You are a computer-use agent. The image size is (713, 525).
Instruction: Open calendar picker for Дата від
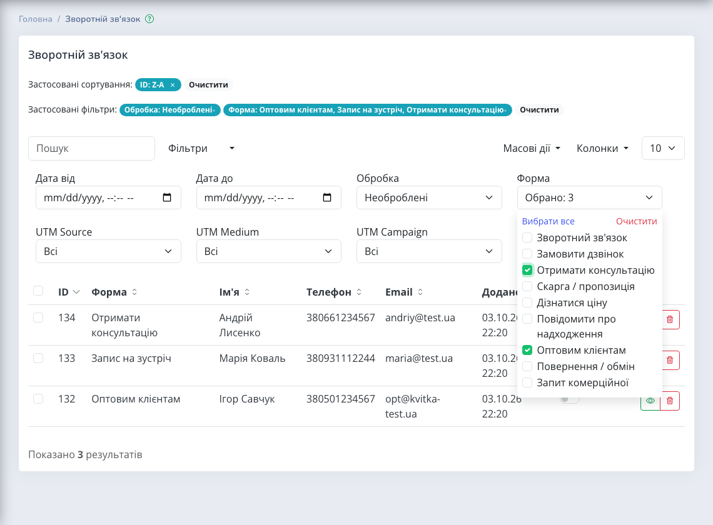(167, 197)
